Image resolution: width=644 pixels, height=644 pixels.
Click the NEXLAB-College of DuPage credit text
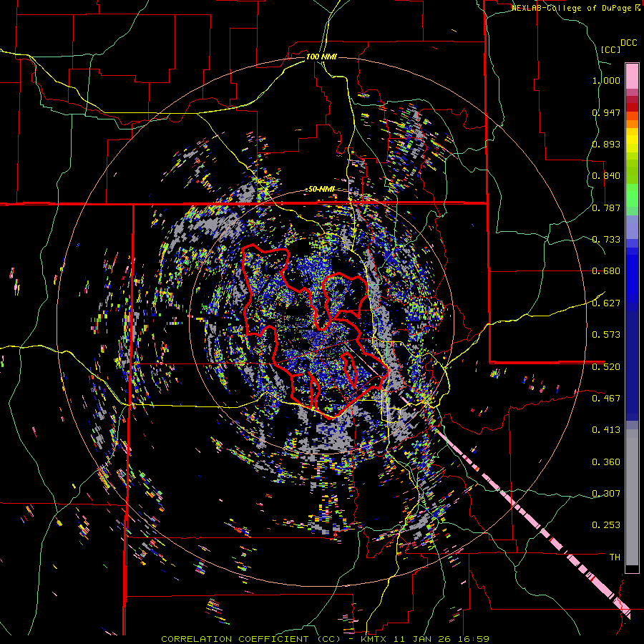(575, 8)
